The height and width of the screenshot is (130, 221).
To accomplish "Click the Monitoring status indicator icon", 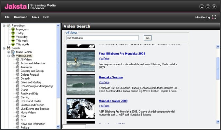I will point(214,17).
